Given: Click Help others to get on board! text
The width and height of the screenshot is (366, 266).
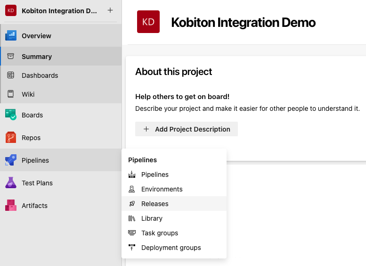Looking at the screenshot, I should (x=182, y=97).
